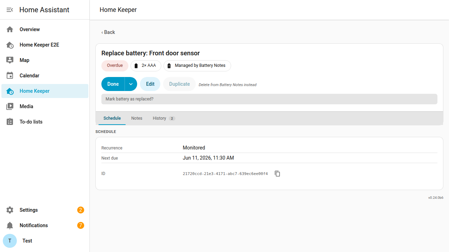Open Notifications panel from sidebar

coord(45,225)
